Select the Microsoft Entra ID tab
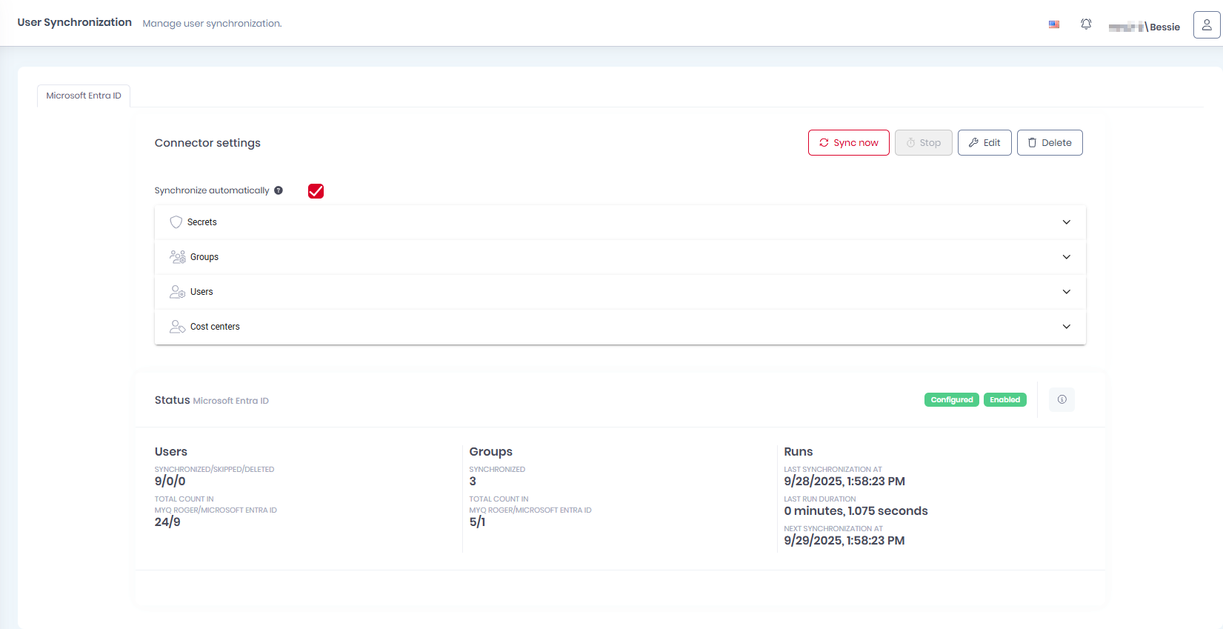1223x629 pixels. click(x=84, y=96)
